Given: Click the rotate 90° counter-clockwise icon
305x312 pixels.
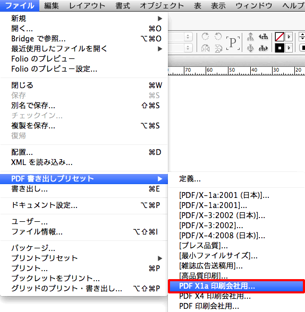Looking at the screenshot, I should (x=218, y=37).
